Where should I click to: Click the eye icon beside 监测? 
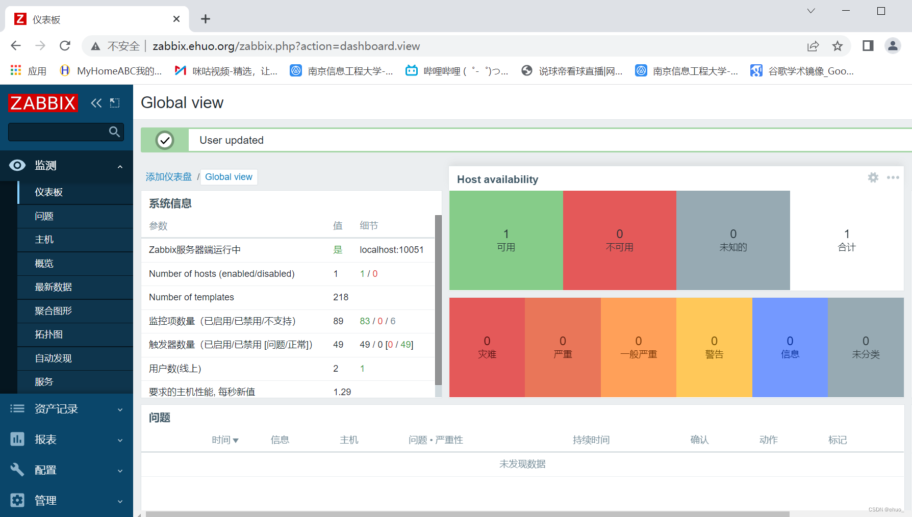coord(17,165)
